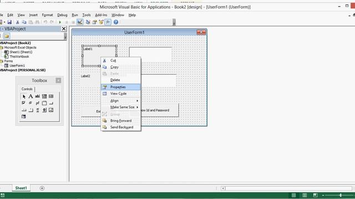Close the Toolbox panel
This screenshot has width=355, height=199.
pos(58,81)
